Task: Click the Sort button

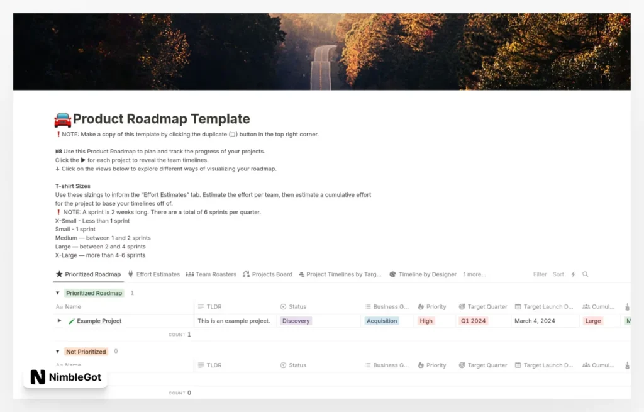Action: 558,274
